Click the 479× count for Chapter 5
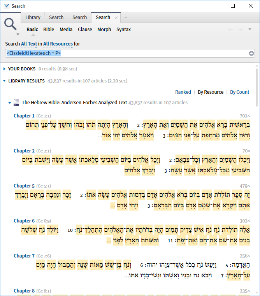 coord(245,186)
